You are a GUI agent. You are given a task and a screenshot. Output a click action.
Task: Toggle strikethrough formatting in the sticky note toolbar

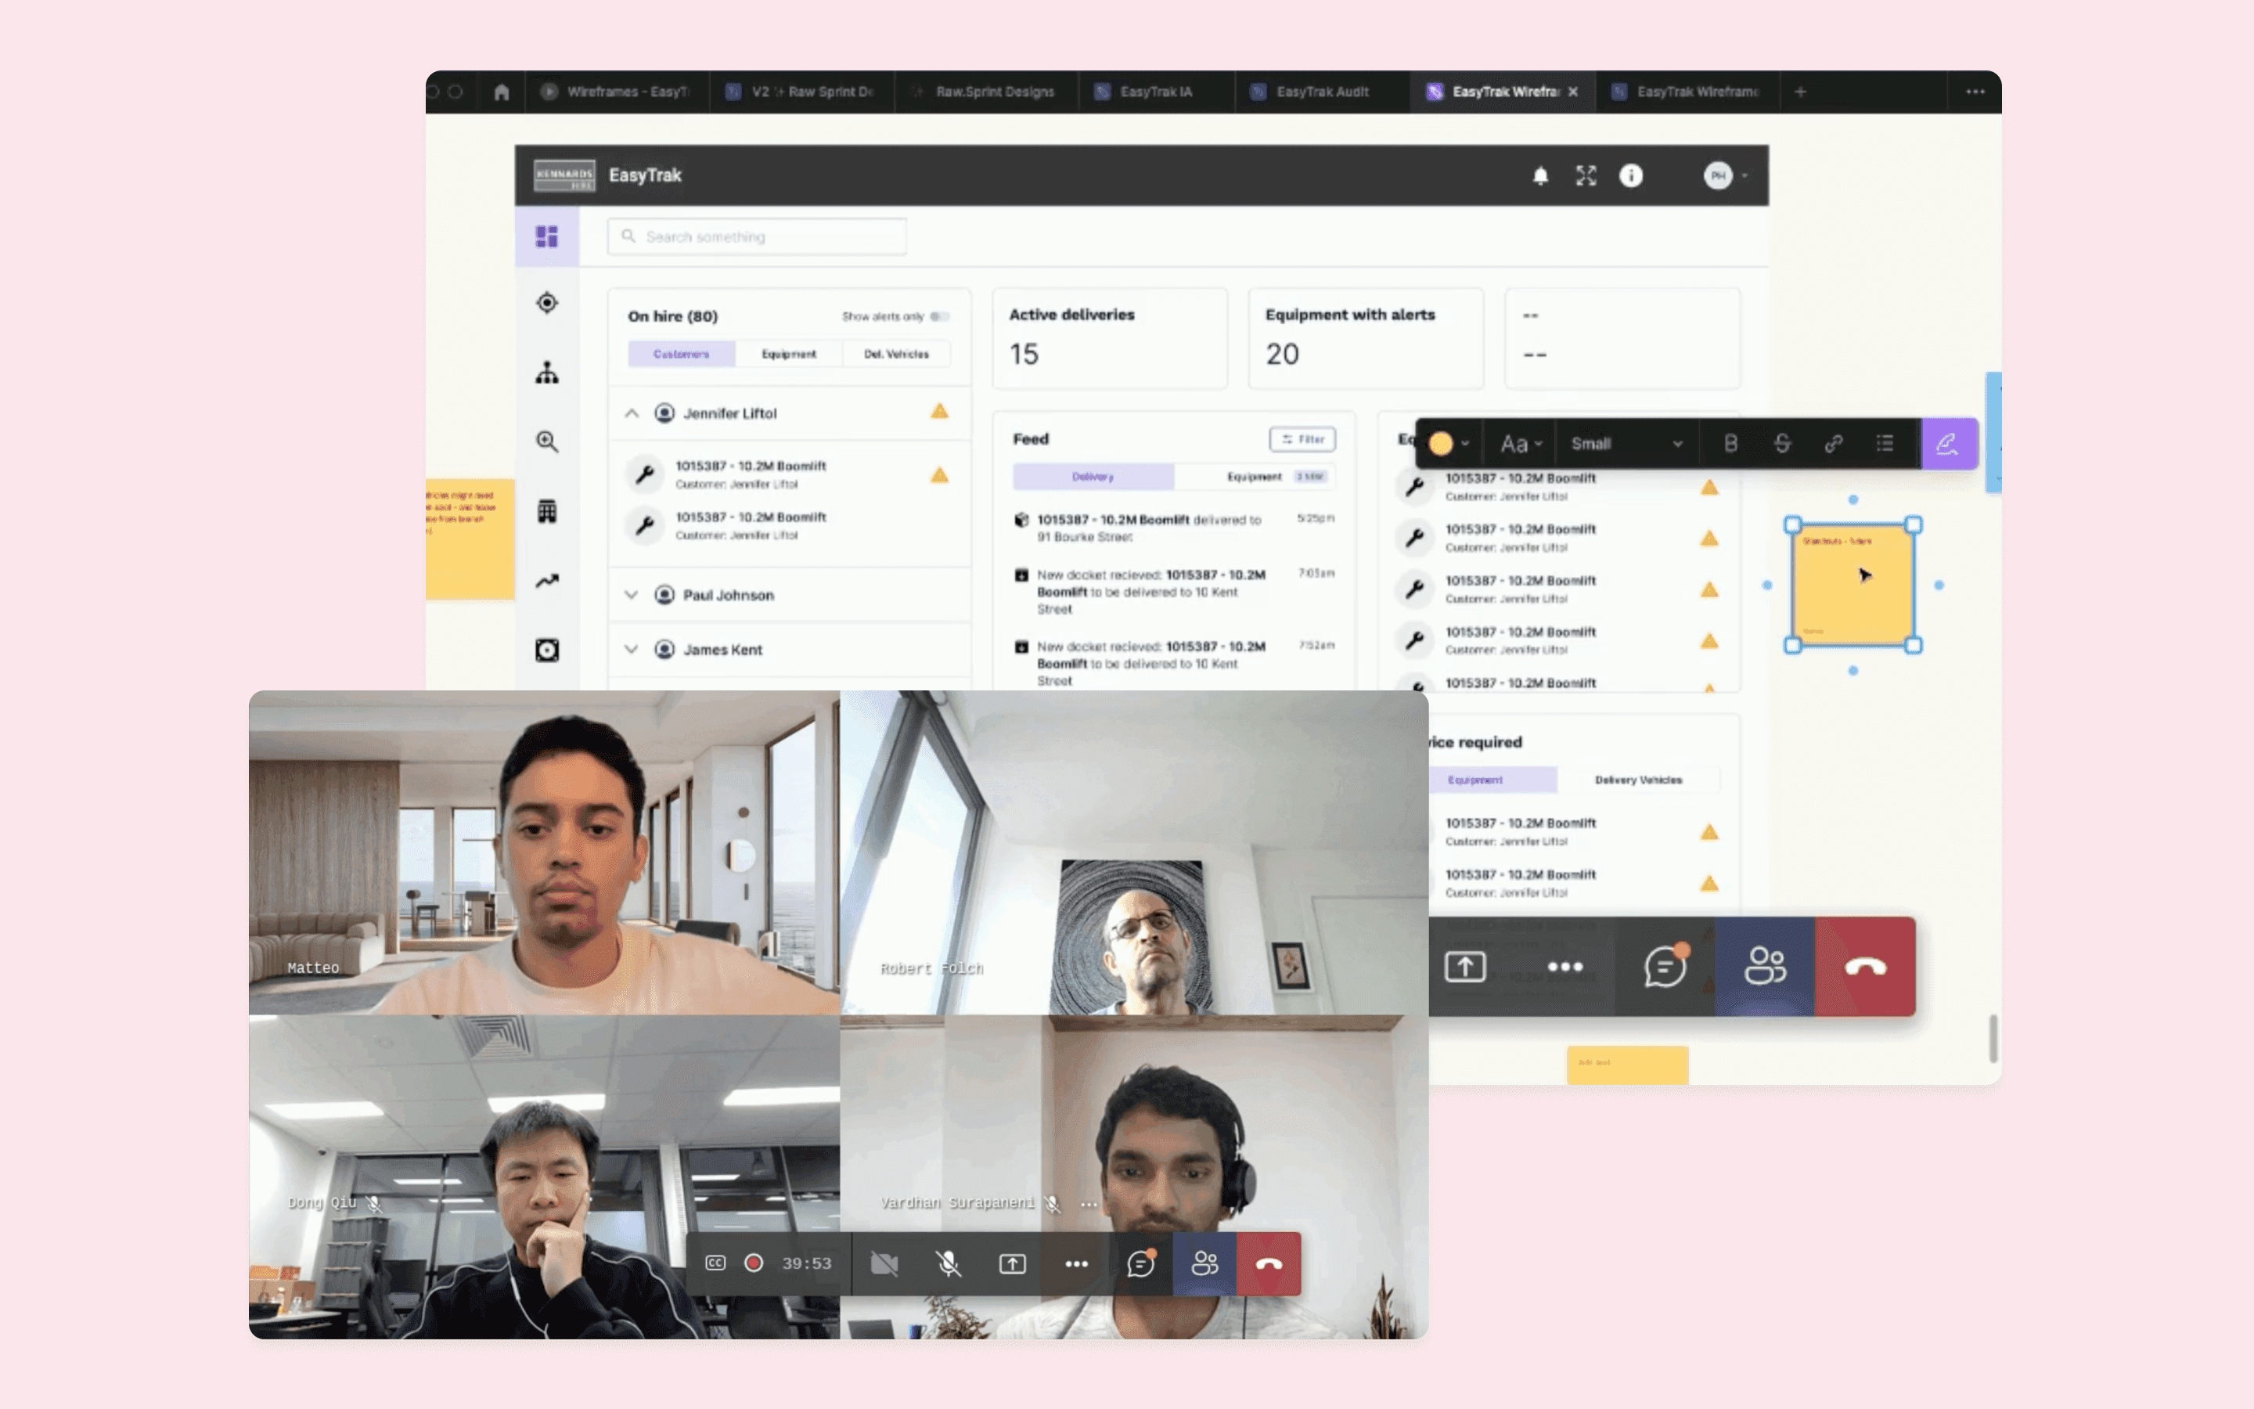(x=1782, y=444)
